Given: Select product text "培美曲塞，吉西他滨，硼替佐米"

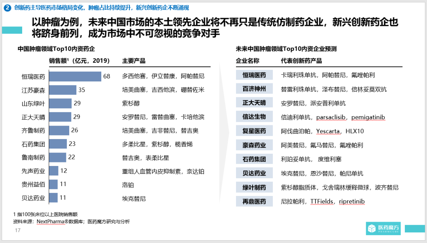Looking at the screenshot, I should point(163,90).
